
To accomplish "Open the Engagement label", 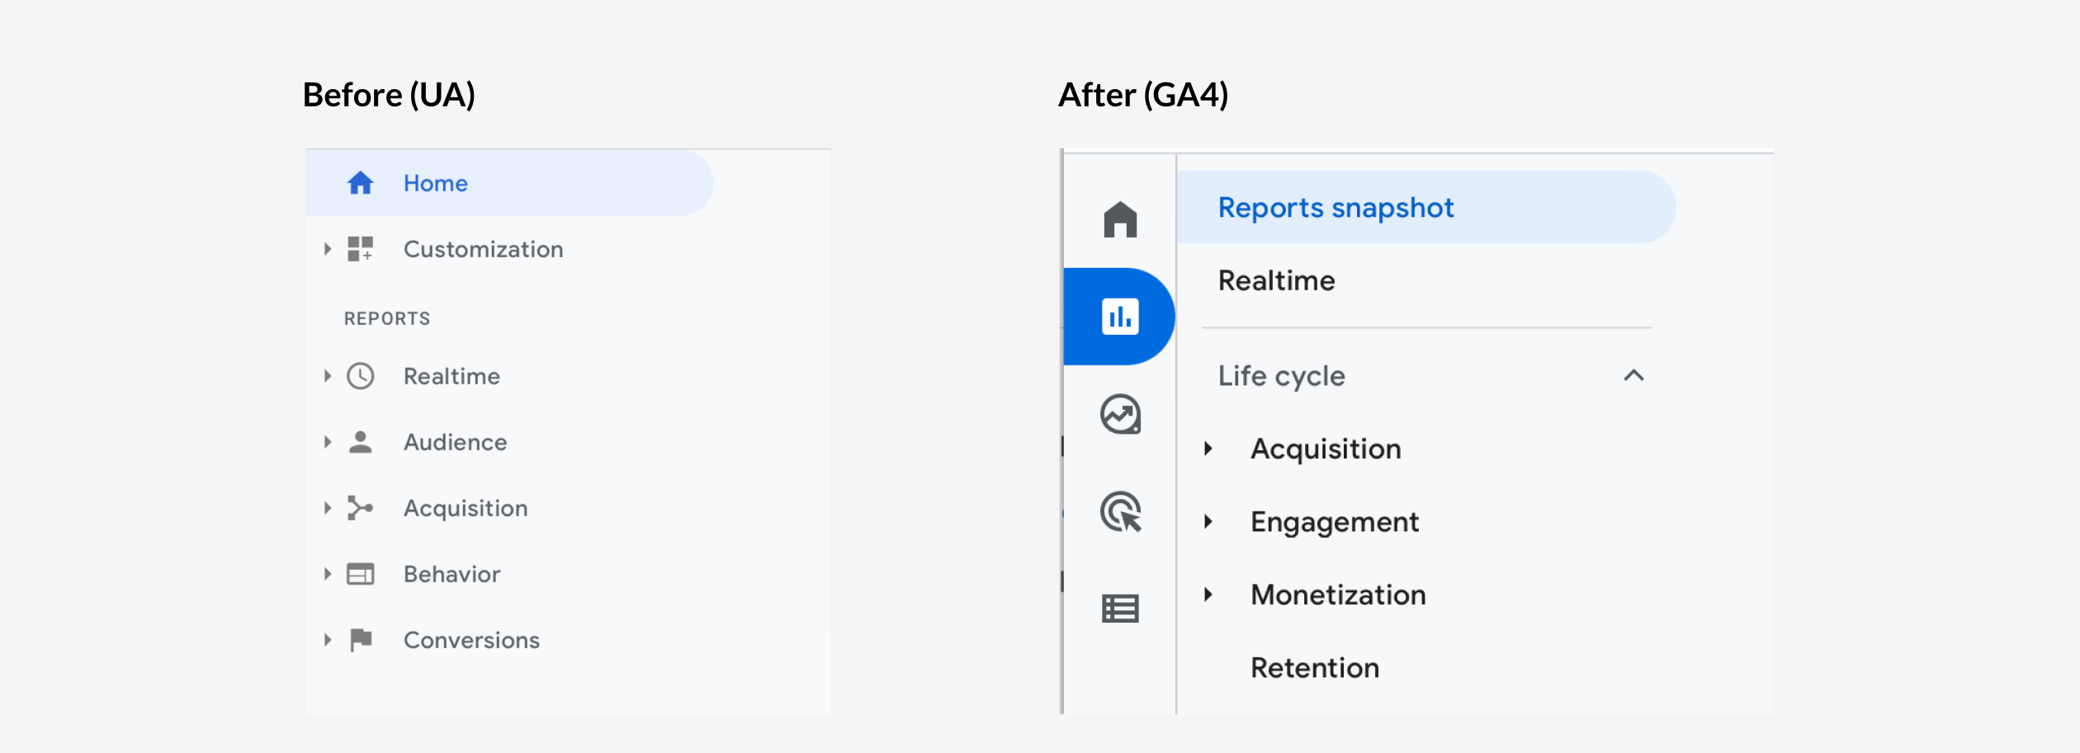I will [x=1335, y=522].
